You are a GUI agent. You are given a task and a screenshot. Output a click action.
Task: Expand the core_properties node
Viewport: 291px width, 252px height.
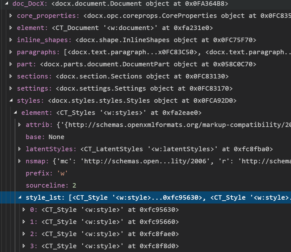[x=11, y=16]
